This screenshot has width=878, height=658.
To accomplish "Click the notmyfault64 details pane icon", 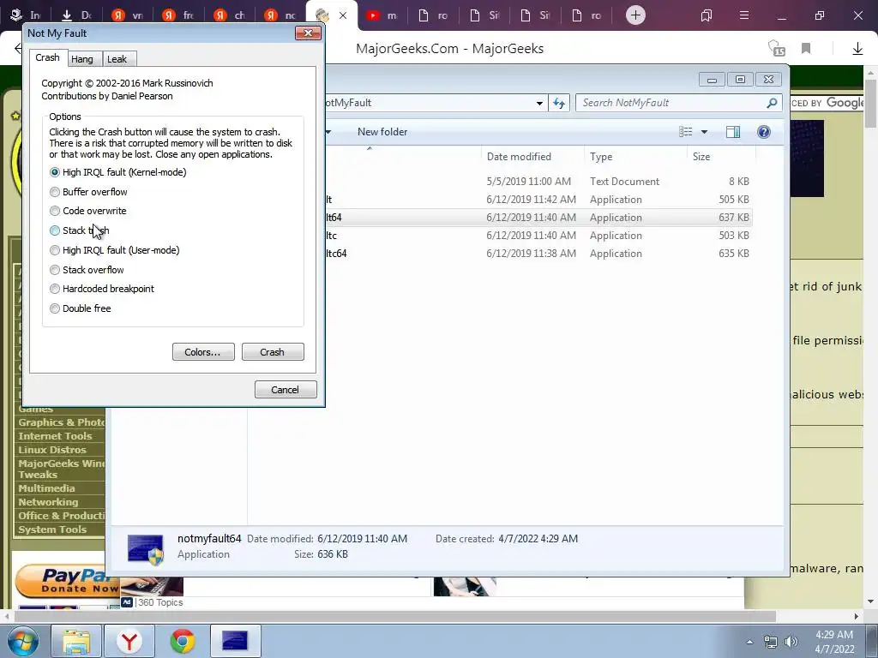I will point(146,549).
